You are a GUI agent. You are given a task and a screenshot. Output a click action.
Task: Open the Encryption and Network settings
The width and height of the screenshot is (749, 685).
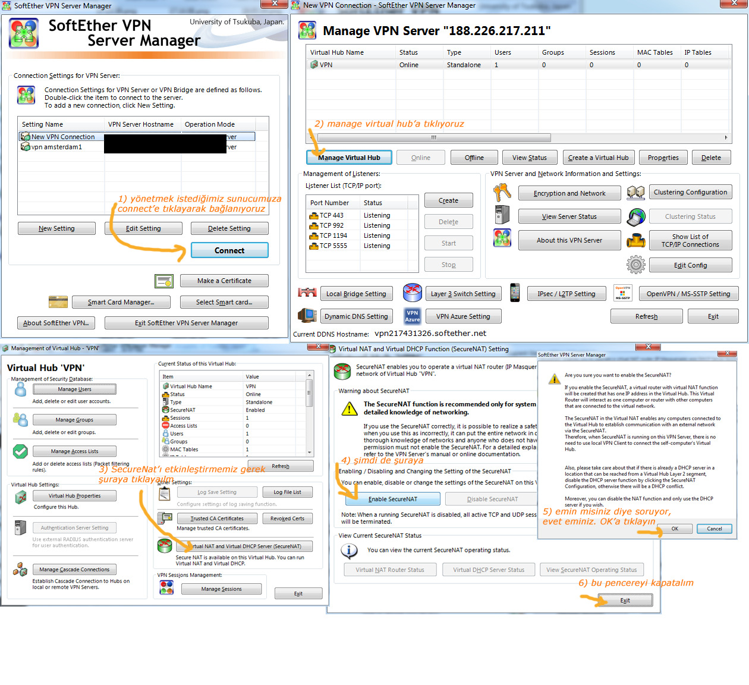point(569,193)
